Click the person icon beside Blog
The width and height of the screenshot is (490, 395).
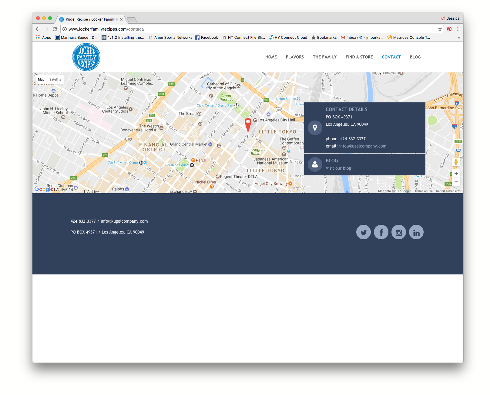(315, 164)
